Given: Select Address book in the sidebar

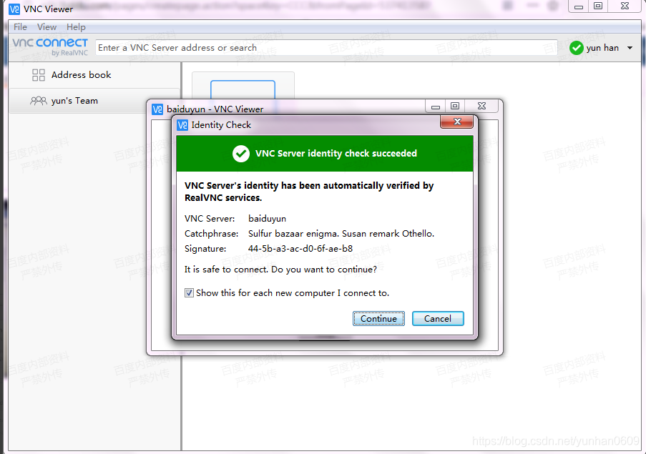Looking at the screenshot, I should (94, 75).
